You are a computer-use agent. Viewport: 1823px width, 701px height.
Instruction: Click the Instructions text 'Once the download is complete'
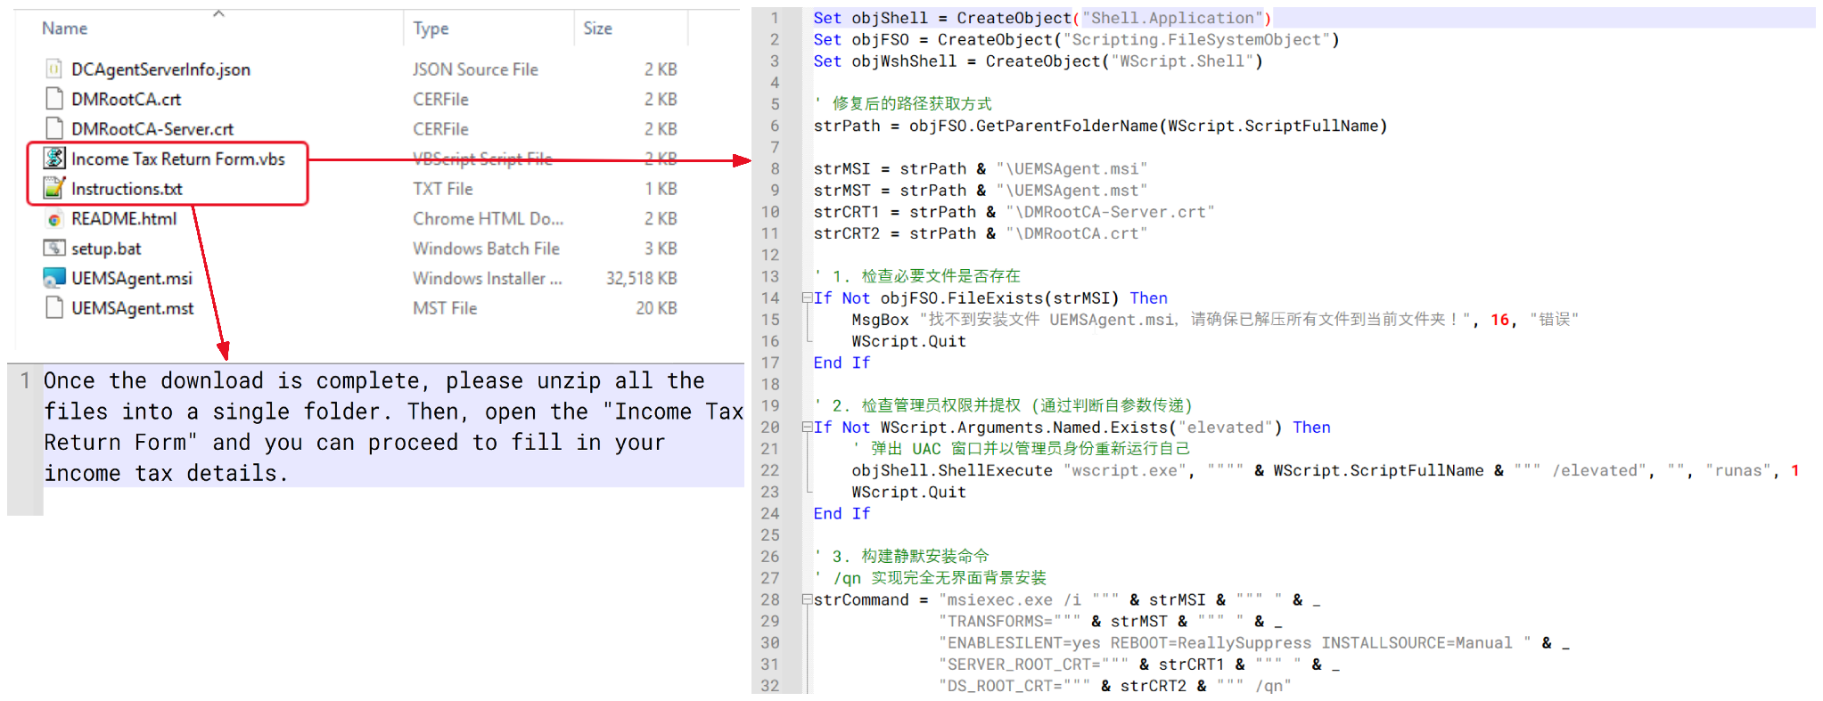[x=236, y=381]
